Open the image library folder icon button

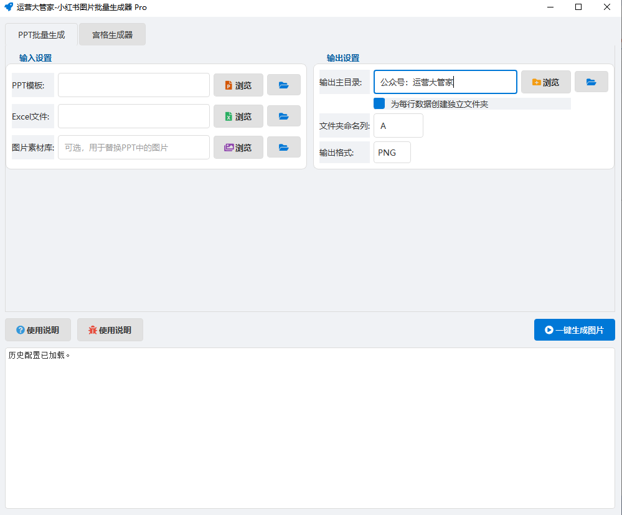284,147
